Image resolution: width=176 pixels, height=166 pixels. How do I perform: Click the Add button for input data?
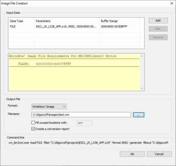pos(158,20)
